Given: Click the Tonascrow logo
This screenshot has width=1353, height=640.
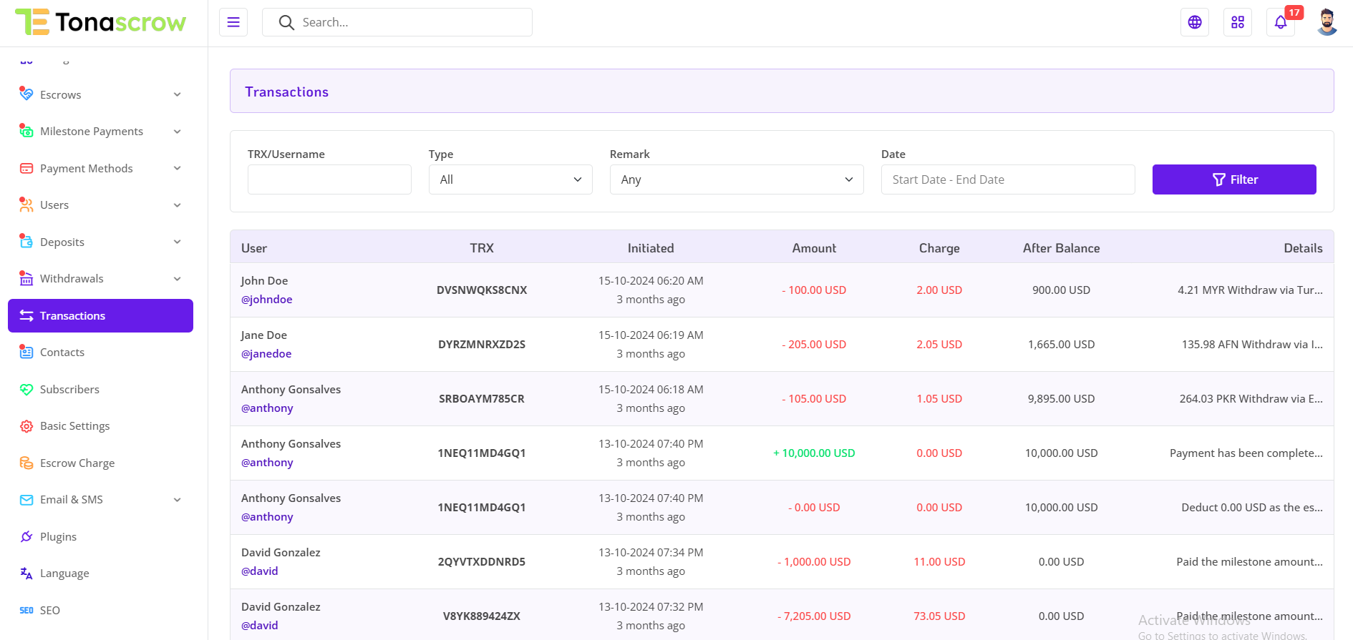Looking at the screenshot, I should pos(101,22).
